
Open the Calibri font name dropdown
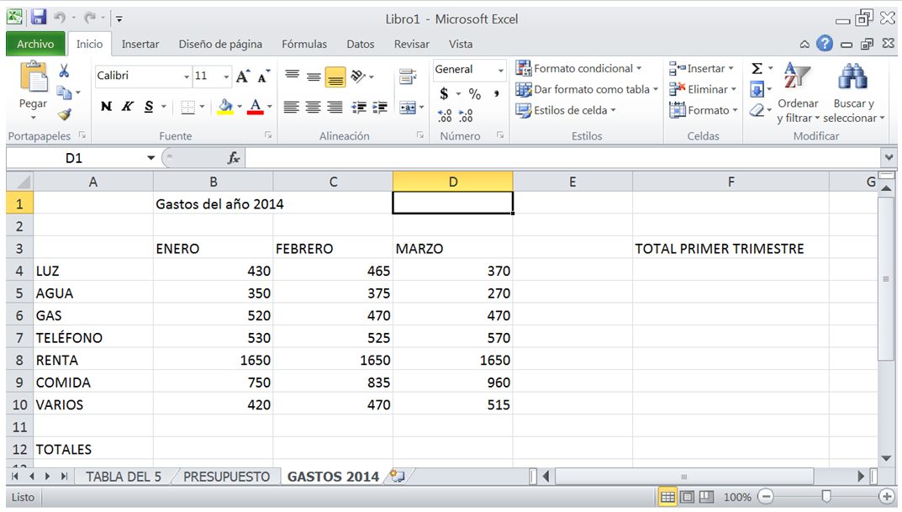click(x=187, y=77)
